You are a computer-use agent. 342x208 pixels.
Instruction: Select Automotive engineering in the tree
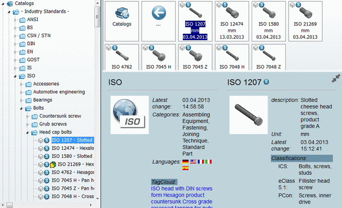point(59,92)
